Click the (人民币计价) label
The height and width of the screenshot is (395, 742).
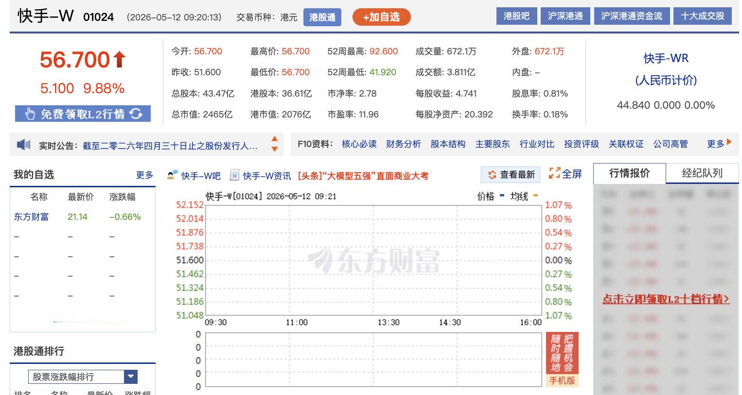[x=666, y=81]
